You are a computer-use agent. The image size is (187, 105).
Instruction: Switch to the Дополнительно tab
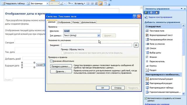88,22
